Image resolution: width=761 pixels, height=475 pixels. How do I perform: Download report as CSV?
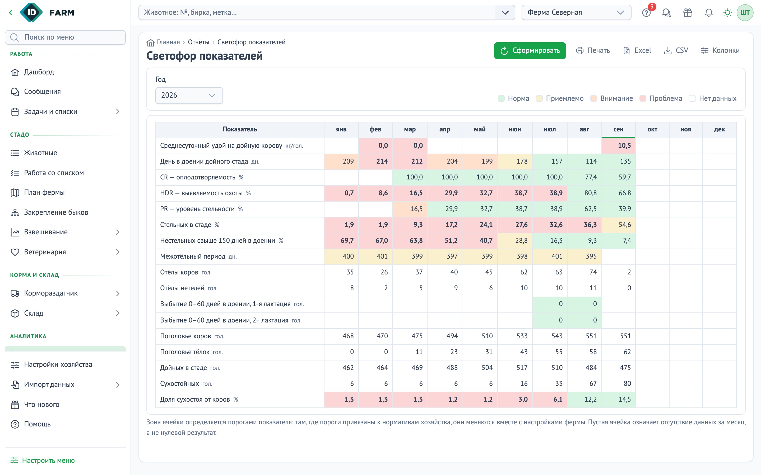pyautogui.click(x=676, y=51)
